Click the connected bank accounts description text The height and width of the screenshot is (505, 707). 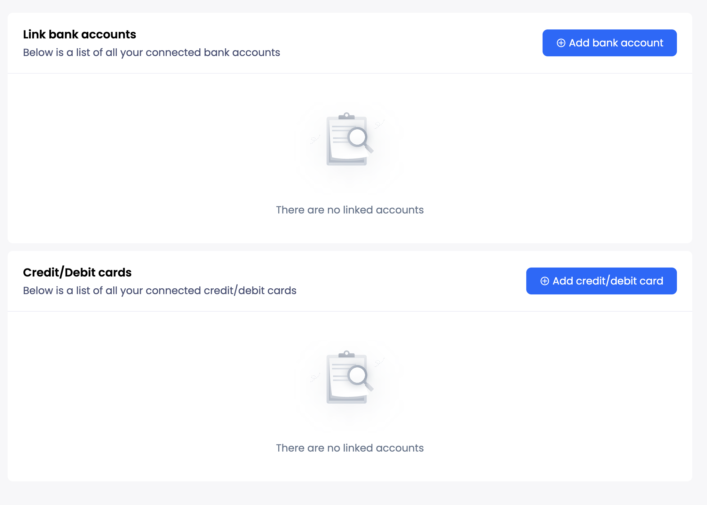151,52
